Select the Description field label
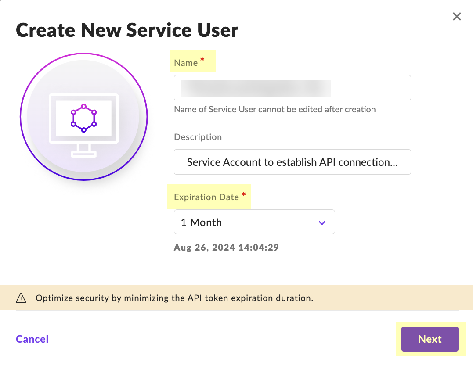Viewport: 473px width, 366px height. click(x=198, y=137)
